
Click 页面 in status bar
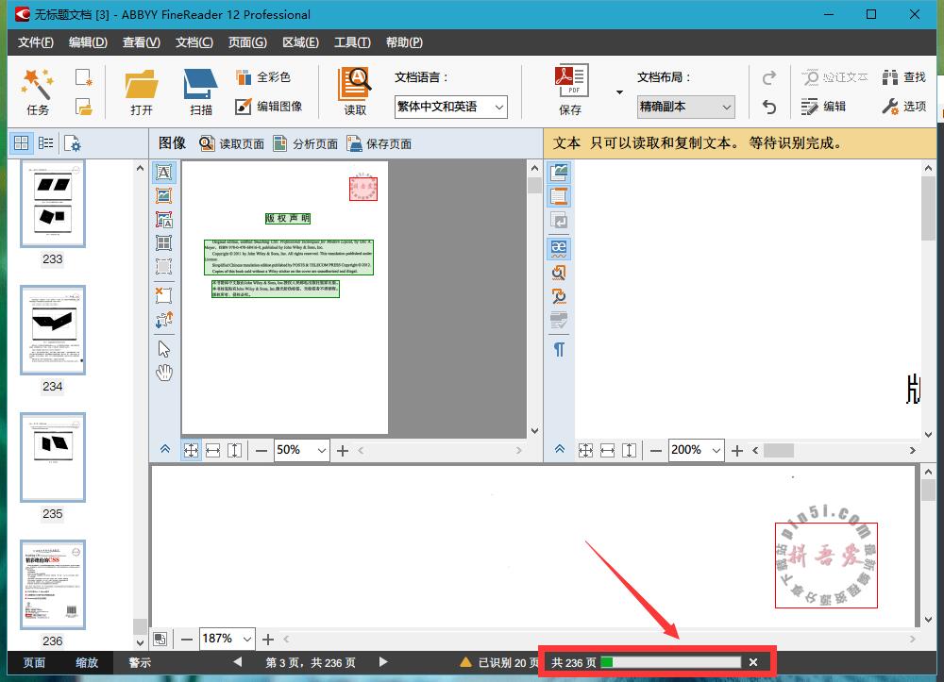[x=34, y=663]
